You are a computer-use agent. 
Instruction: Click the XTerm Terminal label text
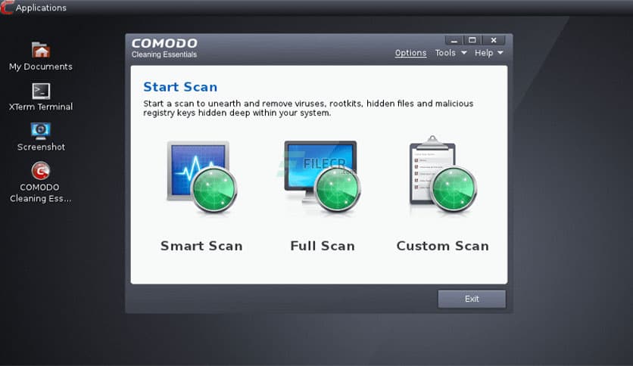point(41,107)
